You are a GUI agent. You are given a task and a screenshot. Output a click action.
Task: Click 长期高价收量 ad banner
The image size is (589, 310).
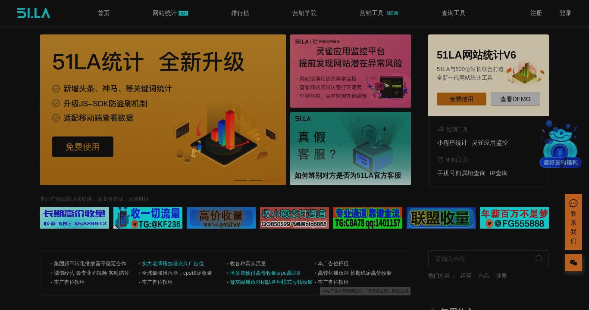coord(75,218)
